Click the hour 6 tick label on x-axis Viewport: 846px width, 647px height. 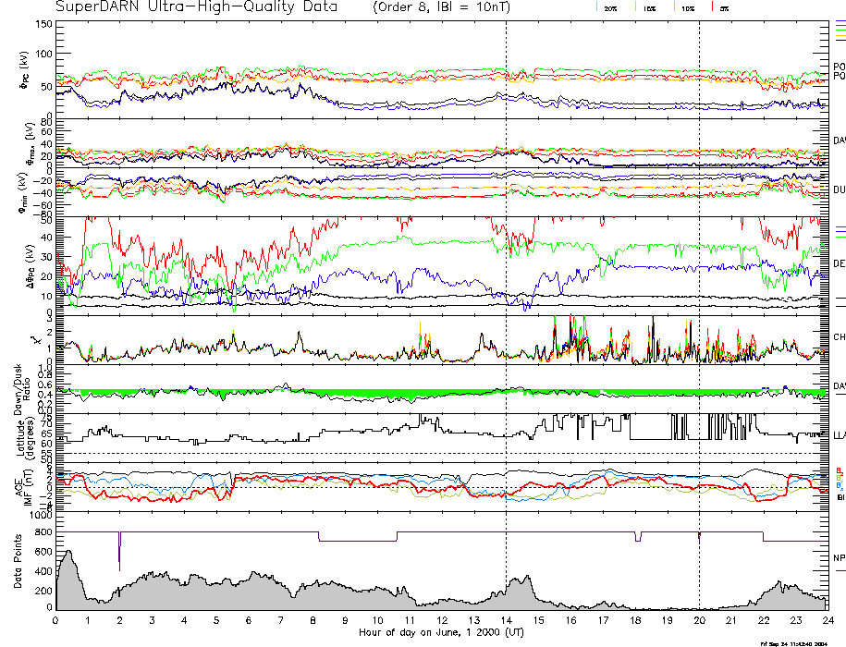[249, 620]
